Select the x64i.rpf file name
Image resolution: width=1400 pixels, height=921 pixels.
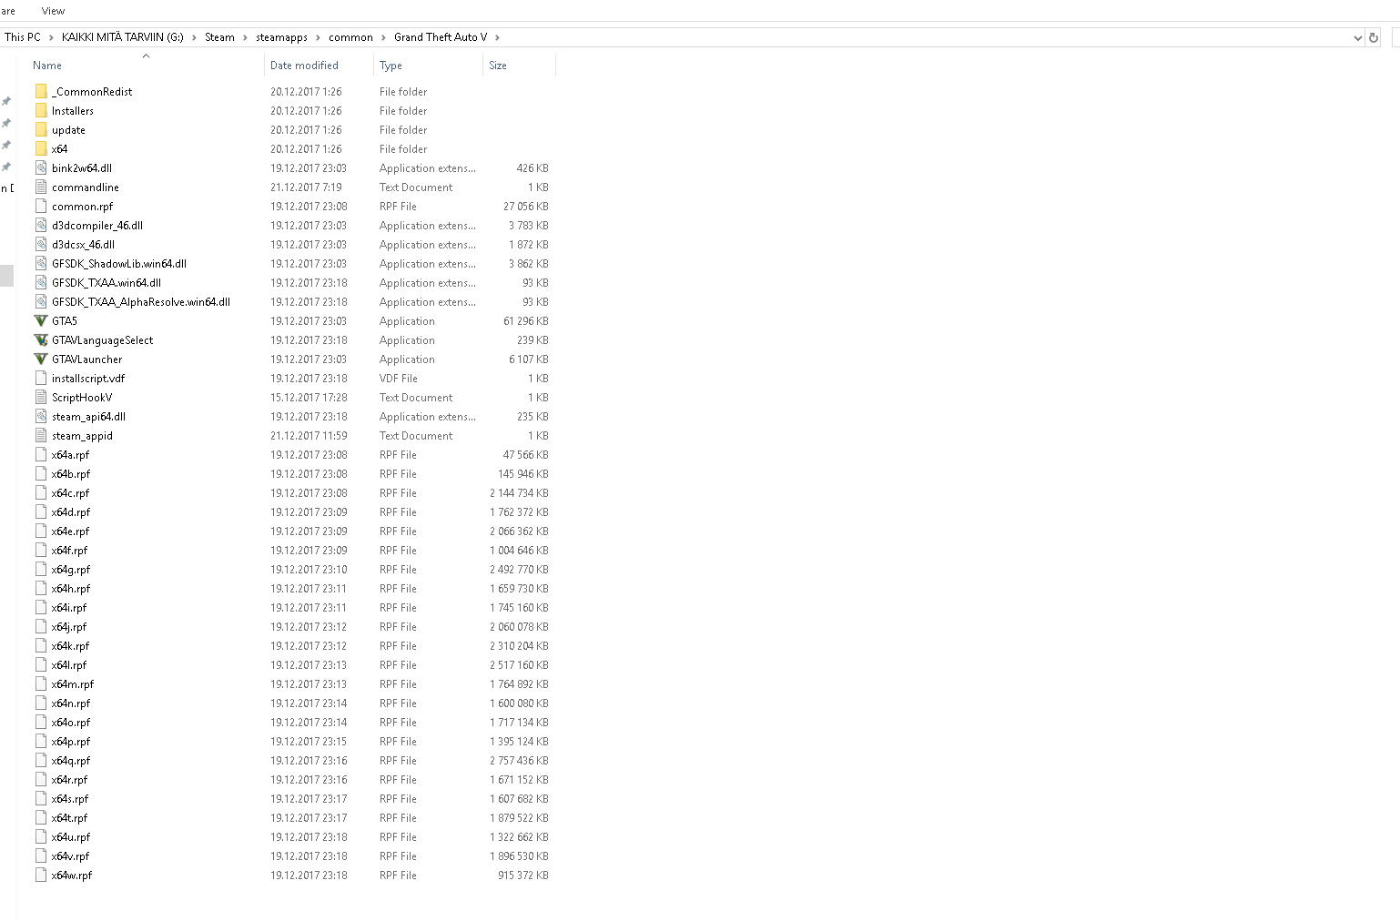pos(69,608)
